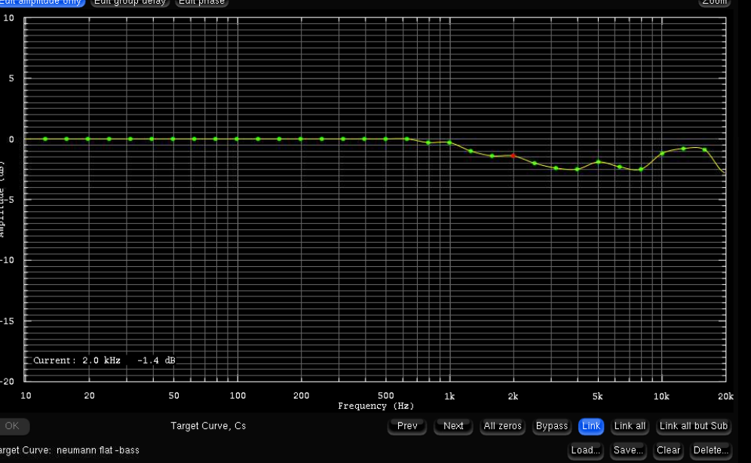Select the green curve point at 1k
751x463 pixels.
click(449, 142)
